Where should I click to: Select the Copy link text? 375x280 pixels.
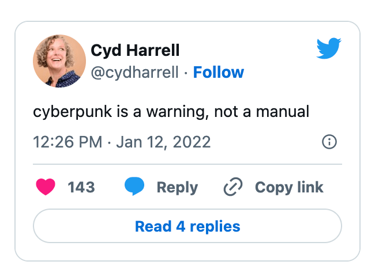pyautogui.click(x=289, y=187)
